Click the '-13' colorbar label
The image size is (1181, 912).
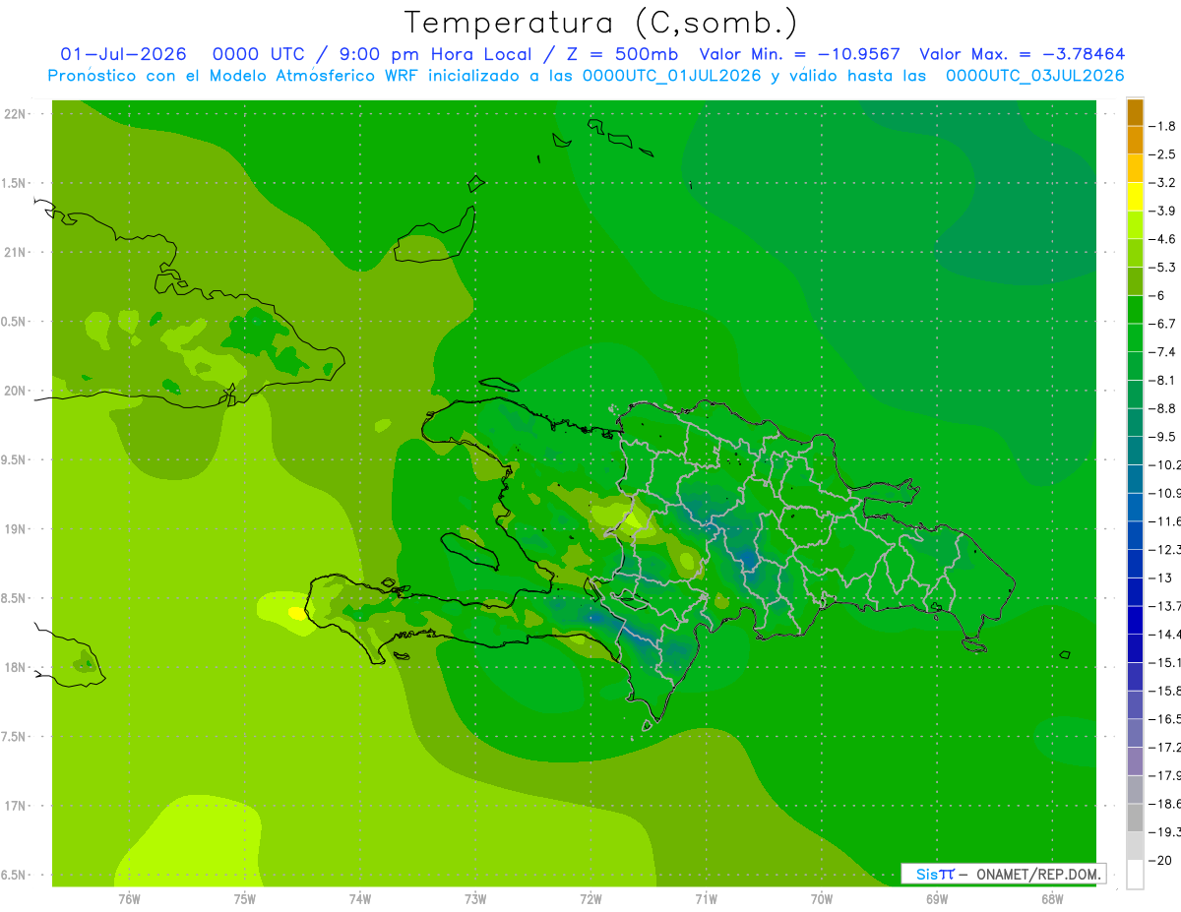[1161, 578]
